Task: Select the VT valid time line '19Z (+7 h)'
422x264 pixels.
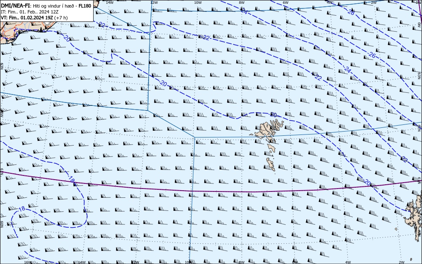Action: [x=57, y=18]
